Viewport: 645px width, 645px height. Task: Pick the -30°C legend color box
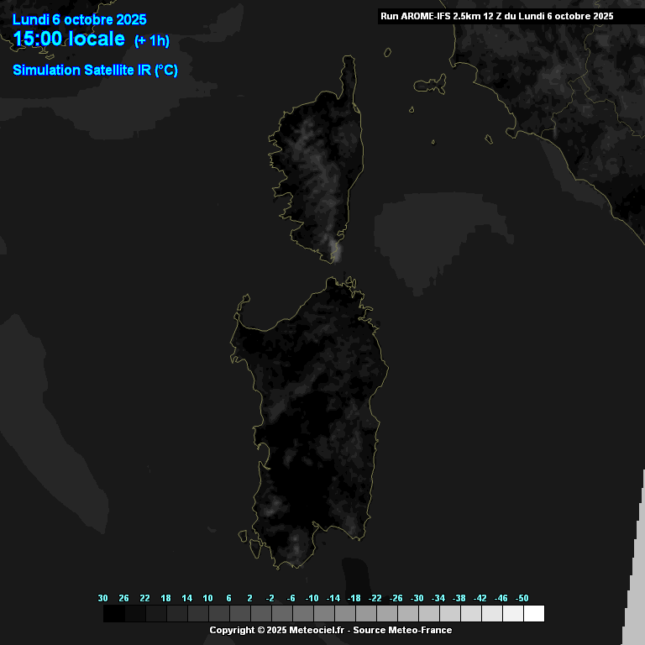(428, 614)
